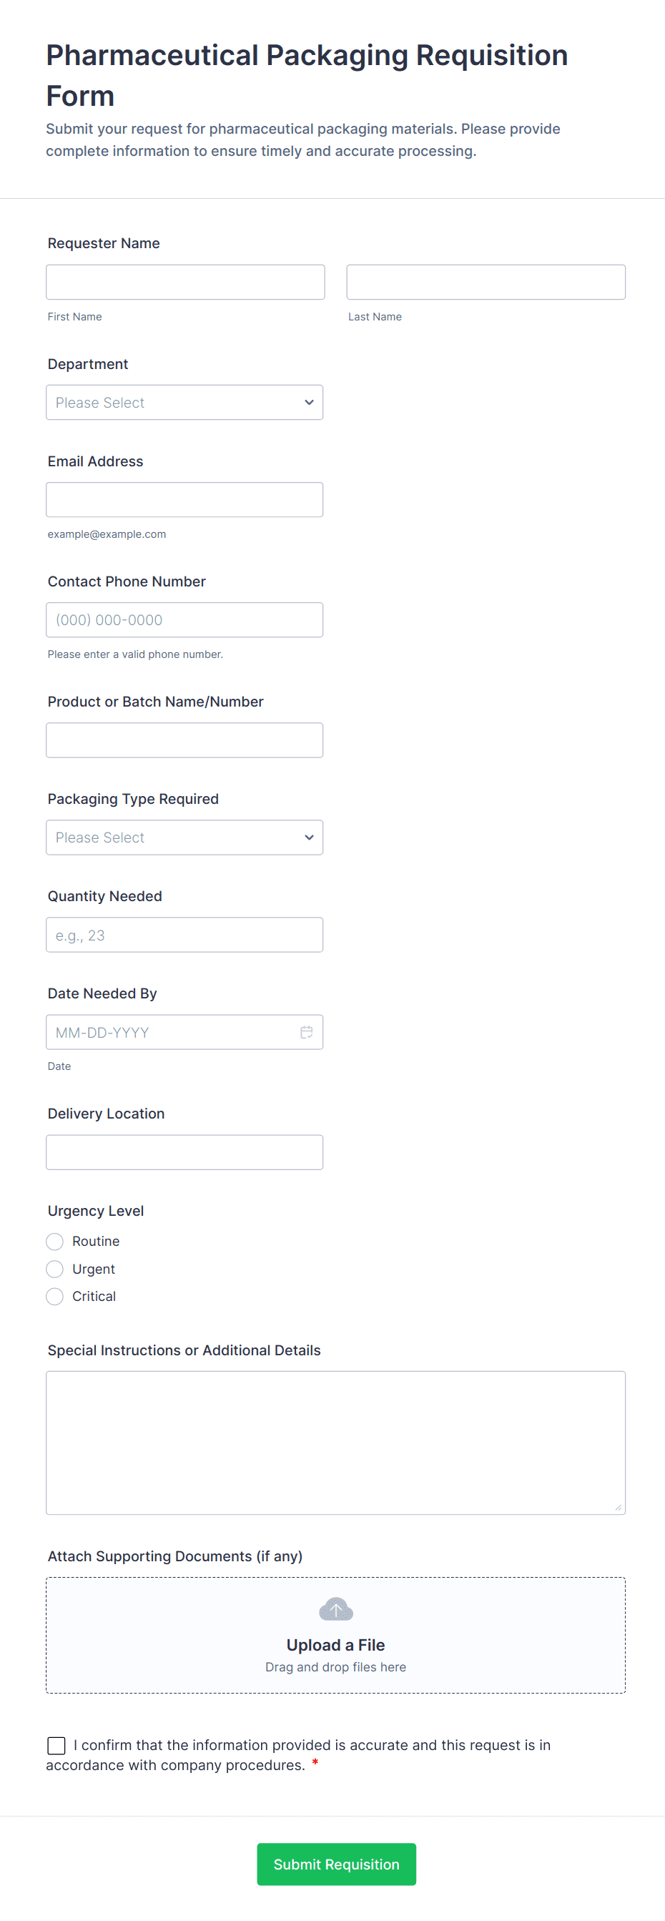Expand the Packaging Type Required dropdown
Screen dimensions: 665x1921
(x=184, y=837)
